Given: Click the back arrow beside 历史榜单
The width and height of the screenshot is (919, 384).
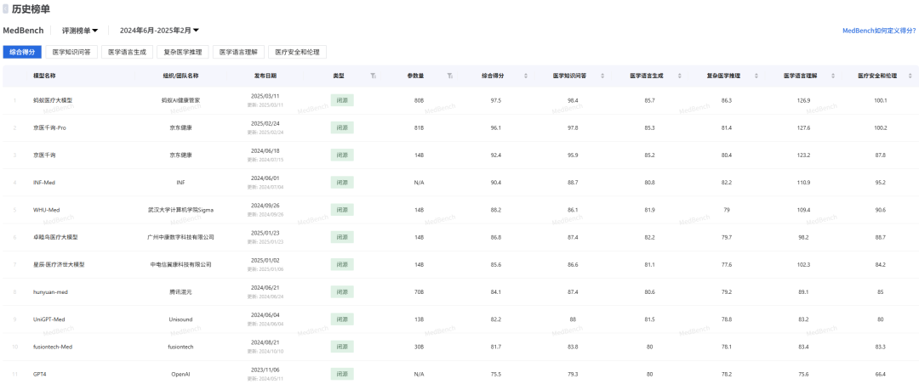Looking at the screenshot, I should click(6, 8).
